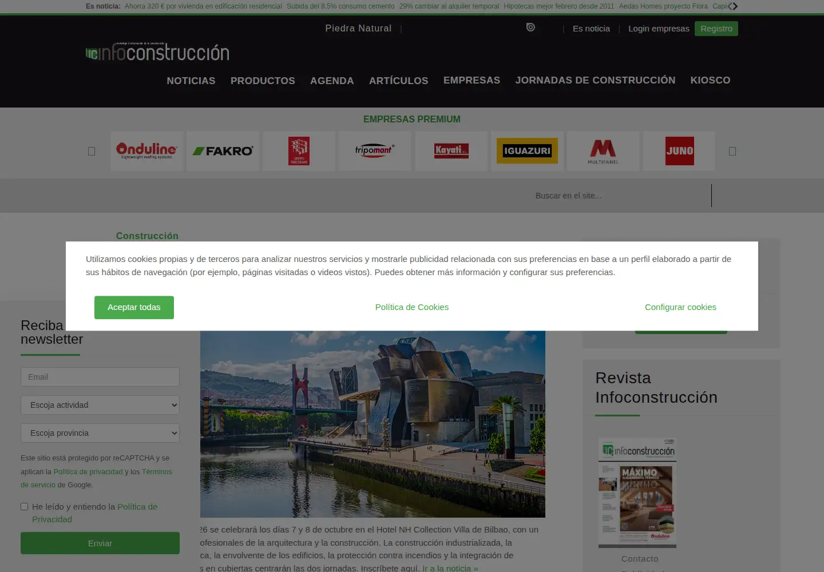
Task: Open JORNADAS DE CONSTRUCCIÓN in the navigation
Action: pyautogui.click(x=595, y=81)
